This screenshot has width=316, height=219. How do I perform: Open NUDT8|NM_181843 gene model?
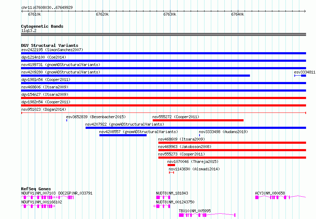pos(163,197)
